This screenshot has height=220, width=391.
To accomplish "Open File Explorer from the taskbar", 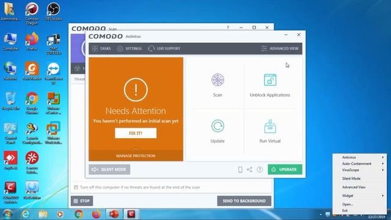I will (x=43, y=215).
